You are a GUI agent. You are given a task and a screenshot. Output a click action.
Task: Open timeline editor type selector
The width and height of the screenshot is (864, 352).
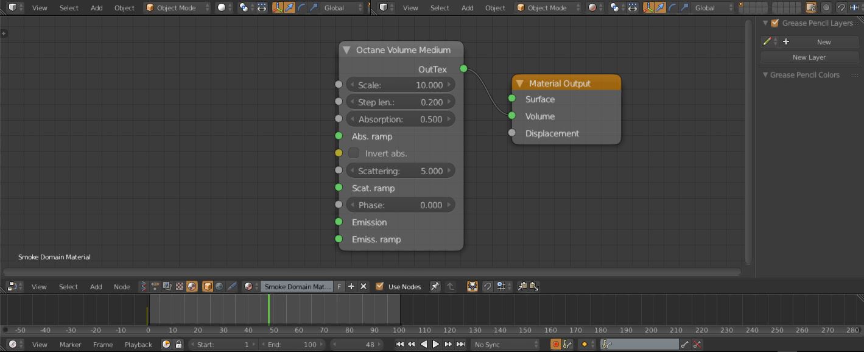coord(15,344)
